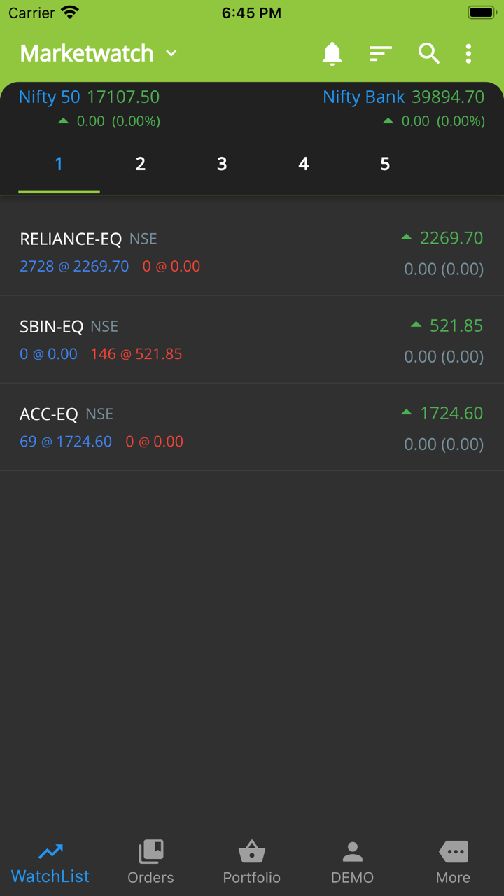This screenshot has height=896, width=504.
Task: Open the RELIANCE-EQ stock row
Action: pyautogui.click(x=252, y=252)
